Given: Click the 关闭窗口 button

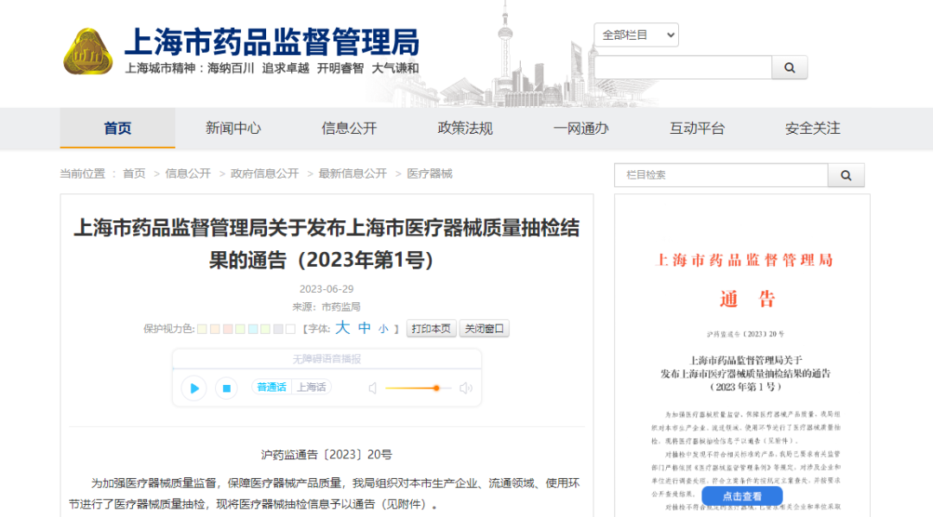Looking at the screenshot, I should 484,328.
